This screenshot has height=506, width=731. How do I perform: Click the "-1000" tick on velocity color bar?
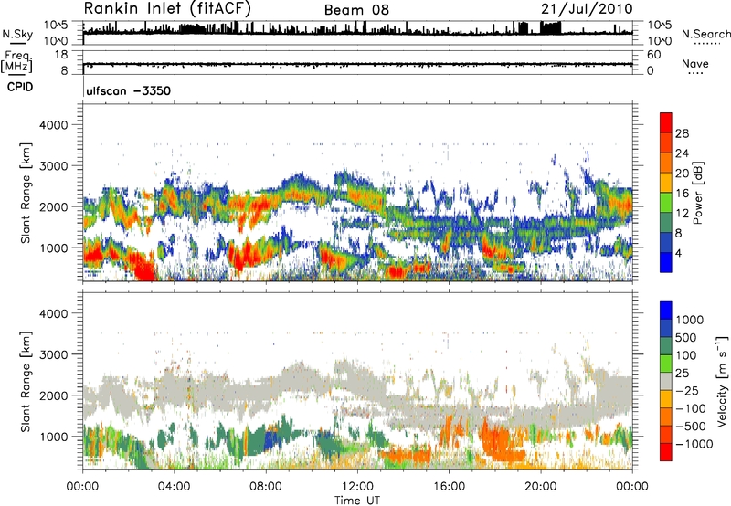(694, 444)
